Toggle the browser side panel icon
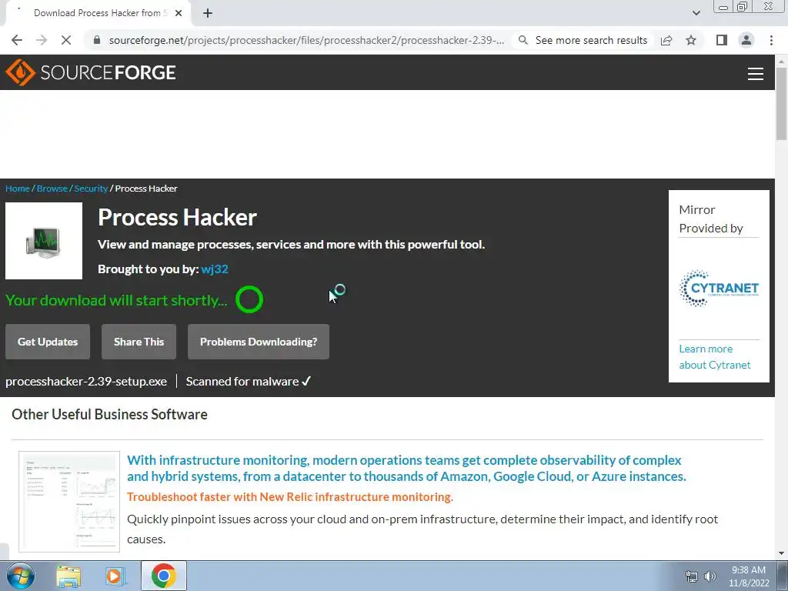The image size is (788, 591). coord(722,40)
